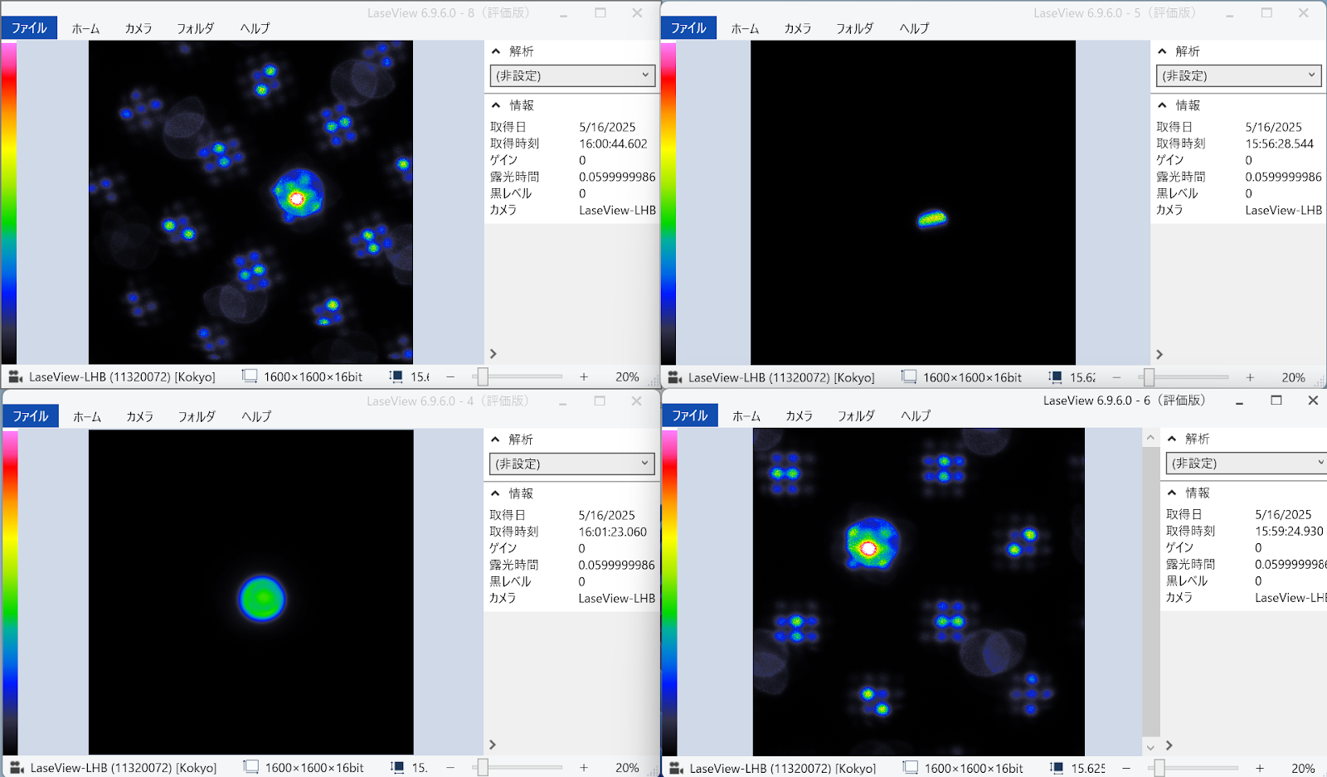The width and height of the screenshot is (1327, 777).
Task: Click the rainbow color scale bar in window 4
Action: pos(9,592)
